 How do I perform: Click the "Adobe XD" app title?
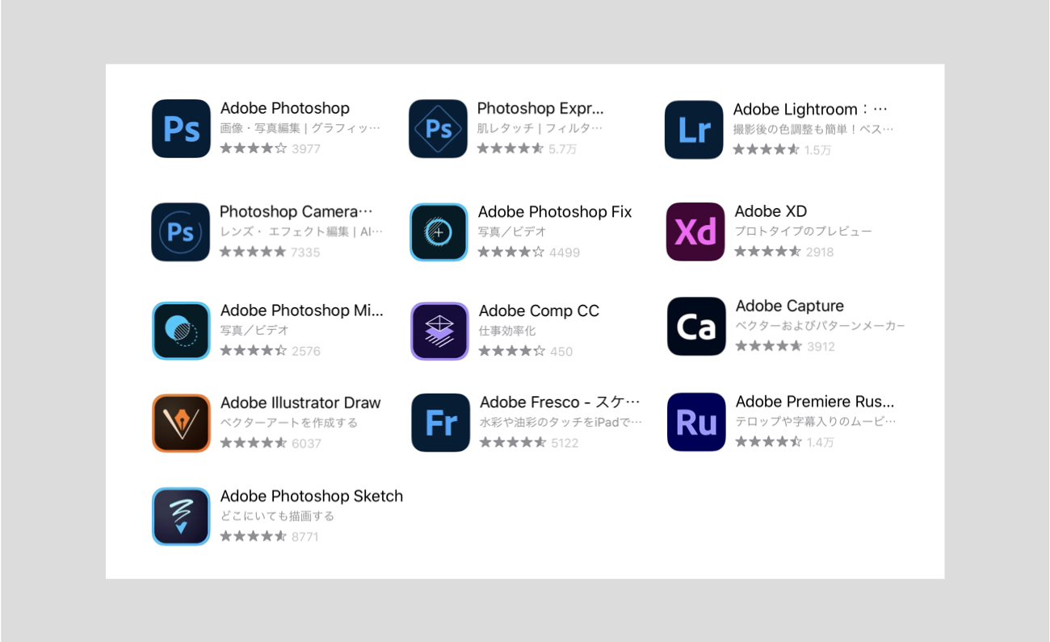pos(771,211)
